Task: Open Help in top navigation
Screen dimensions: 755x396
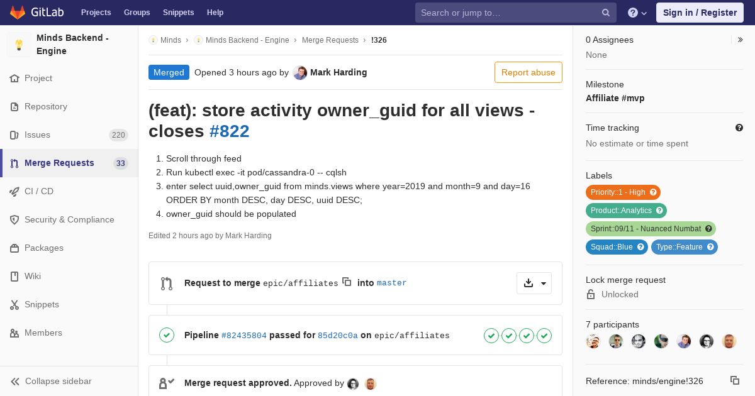Action: tap(215, 13)
